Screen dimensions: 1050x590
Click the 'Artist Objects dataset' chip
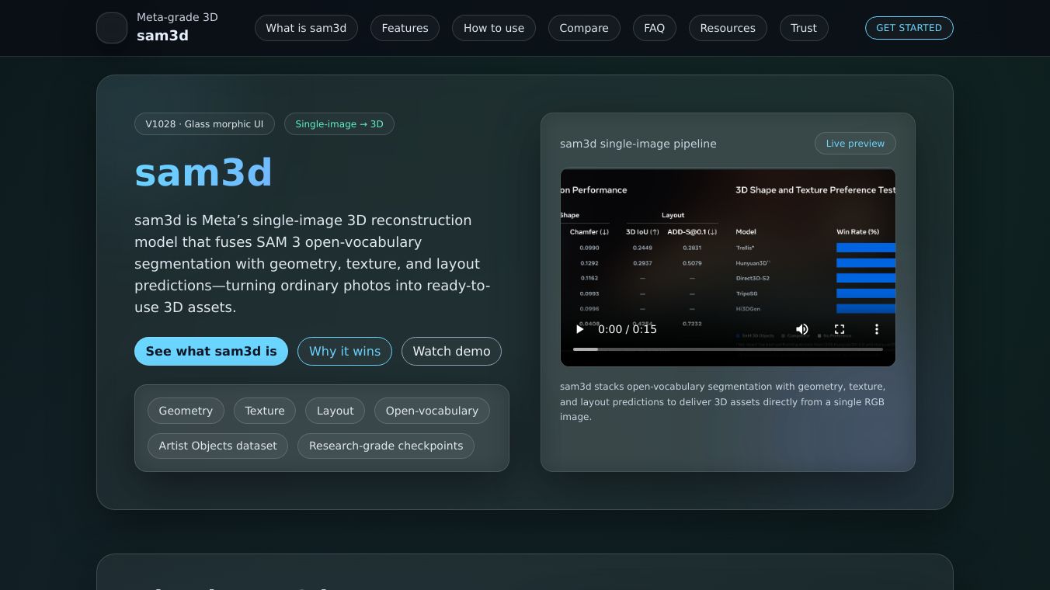tap(217, 446)
